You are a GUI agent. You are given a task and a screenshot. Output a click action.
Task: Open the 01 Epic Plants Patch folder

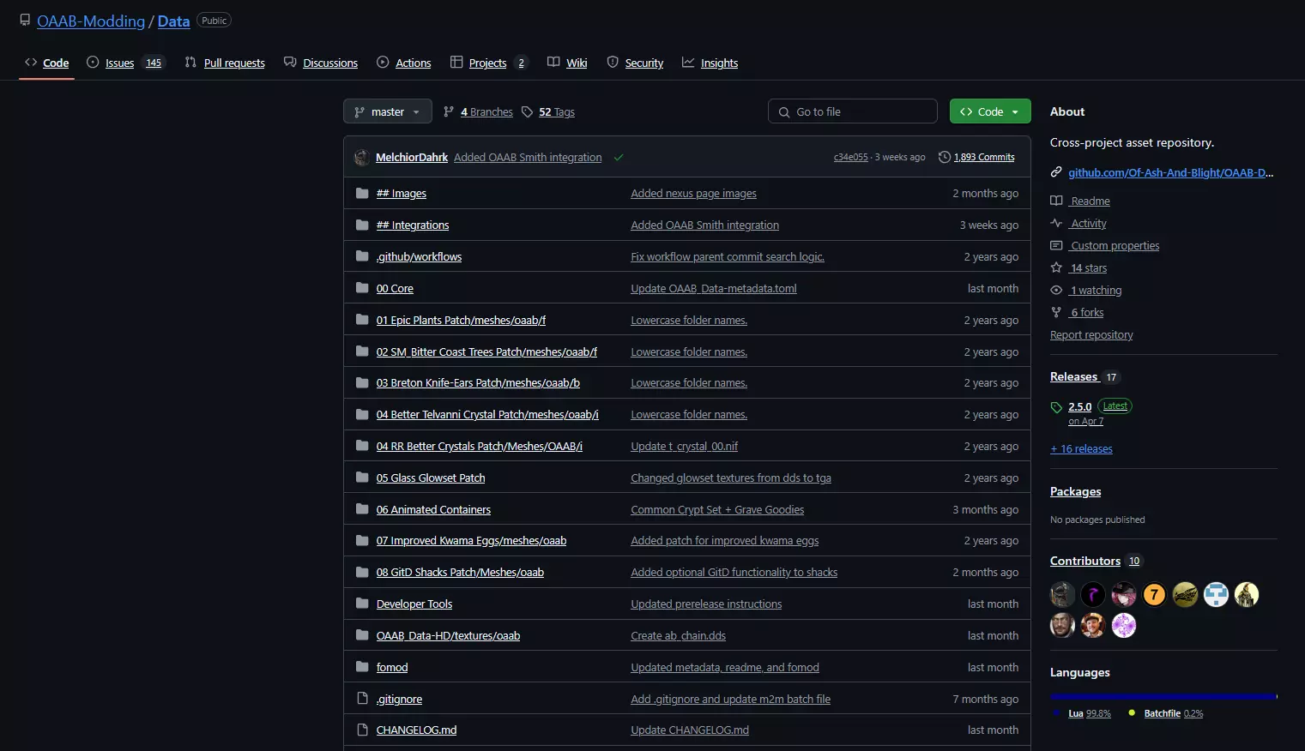click(x=461, y=321)
